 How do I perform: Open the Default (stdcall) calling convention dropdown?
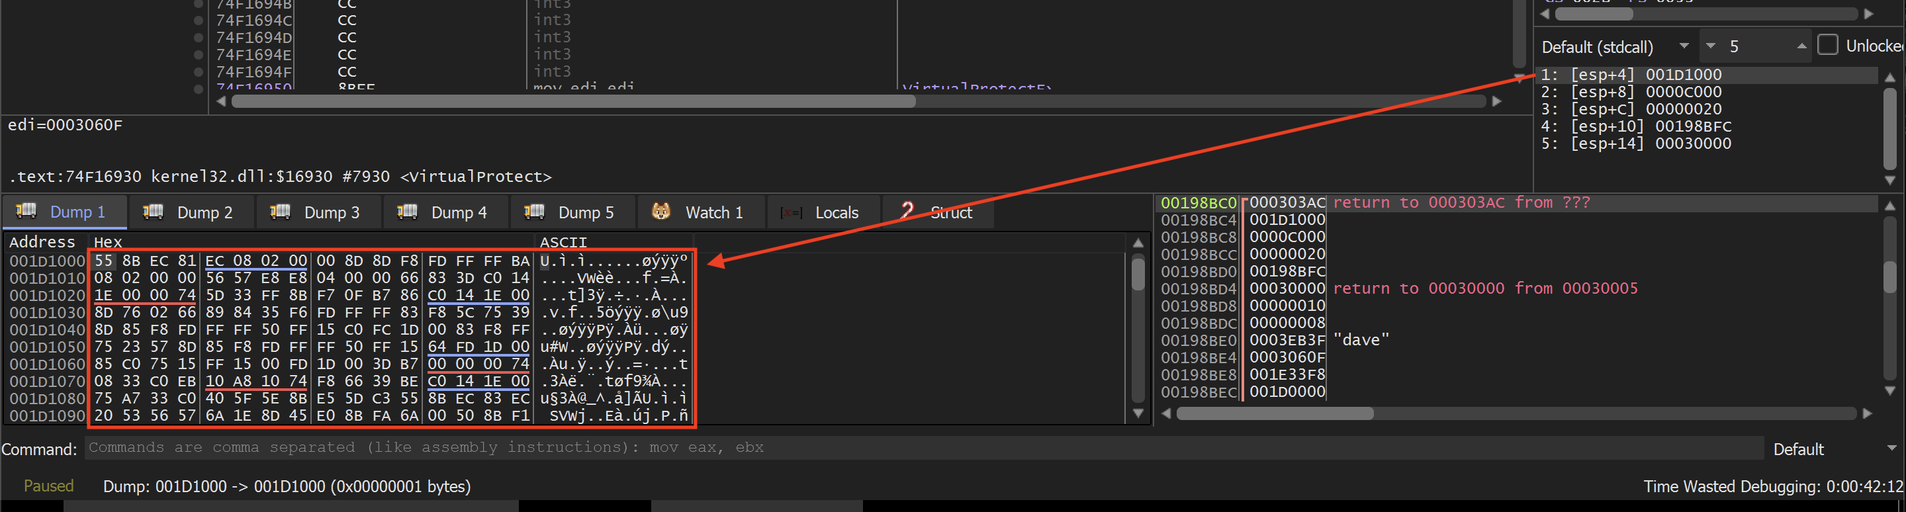click(1616, 46)
